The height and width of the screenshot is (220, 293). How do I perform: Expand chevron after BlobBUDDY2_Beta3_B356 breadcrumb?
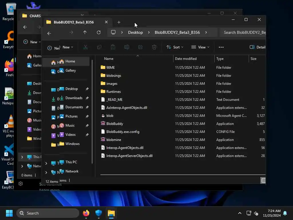[x=206, y=32]
